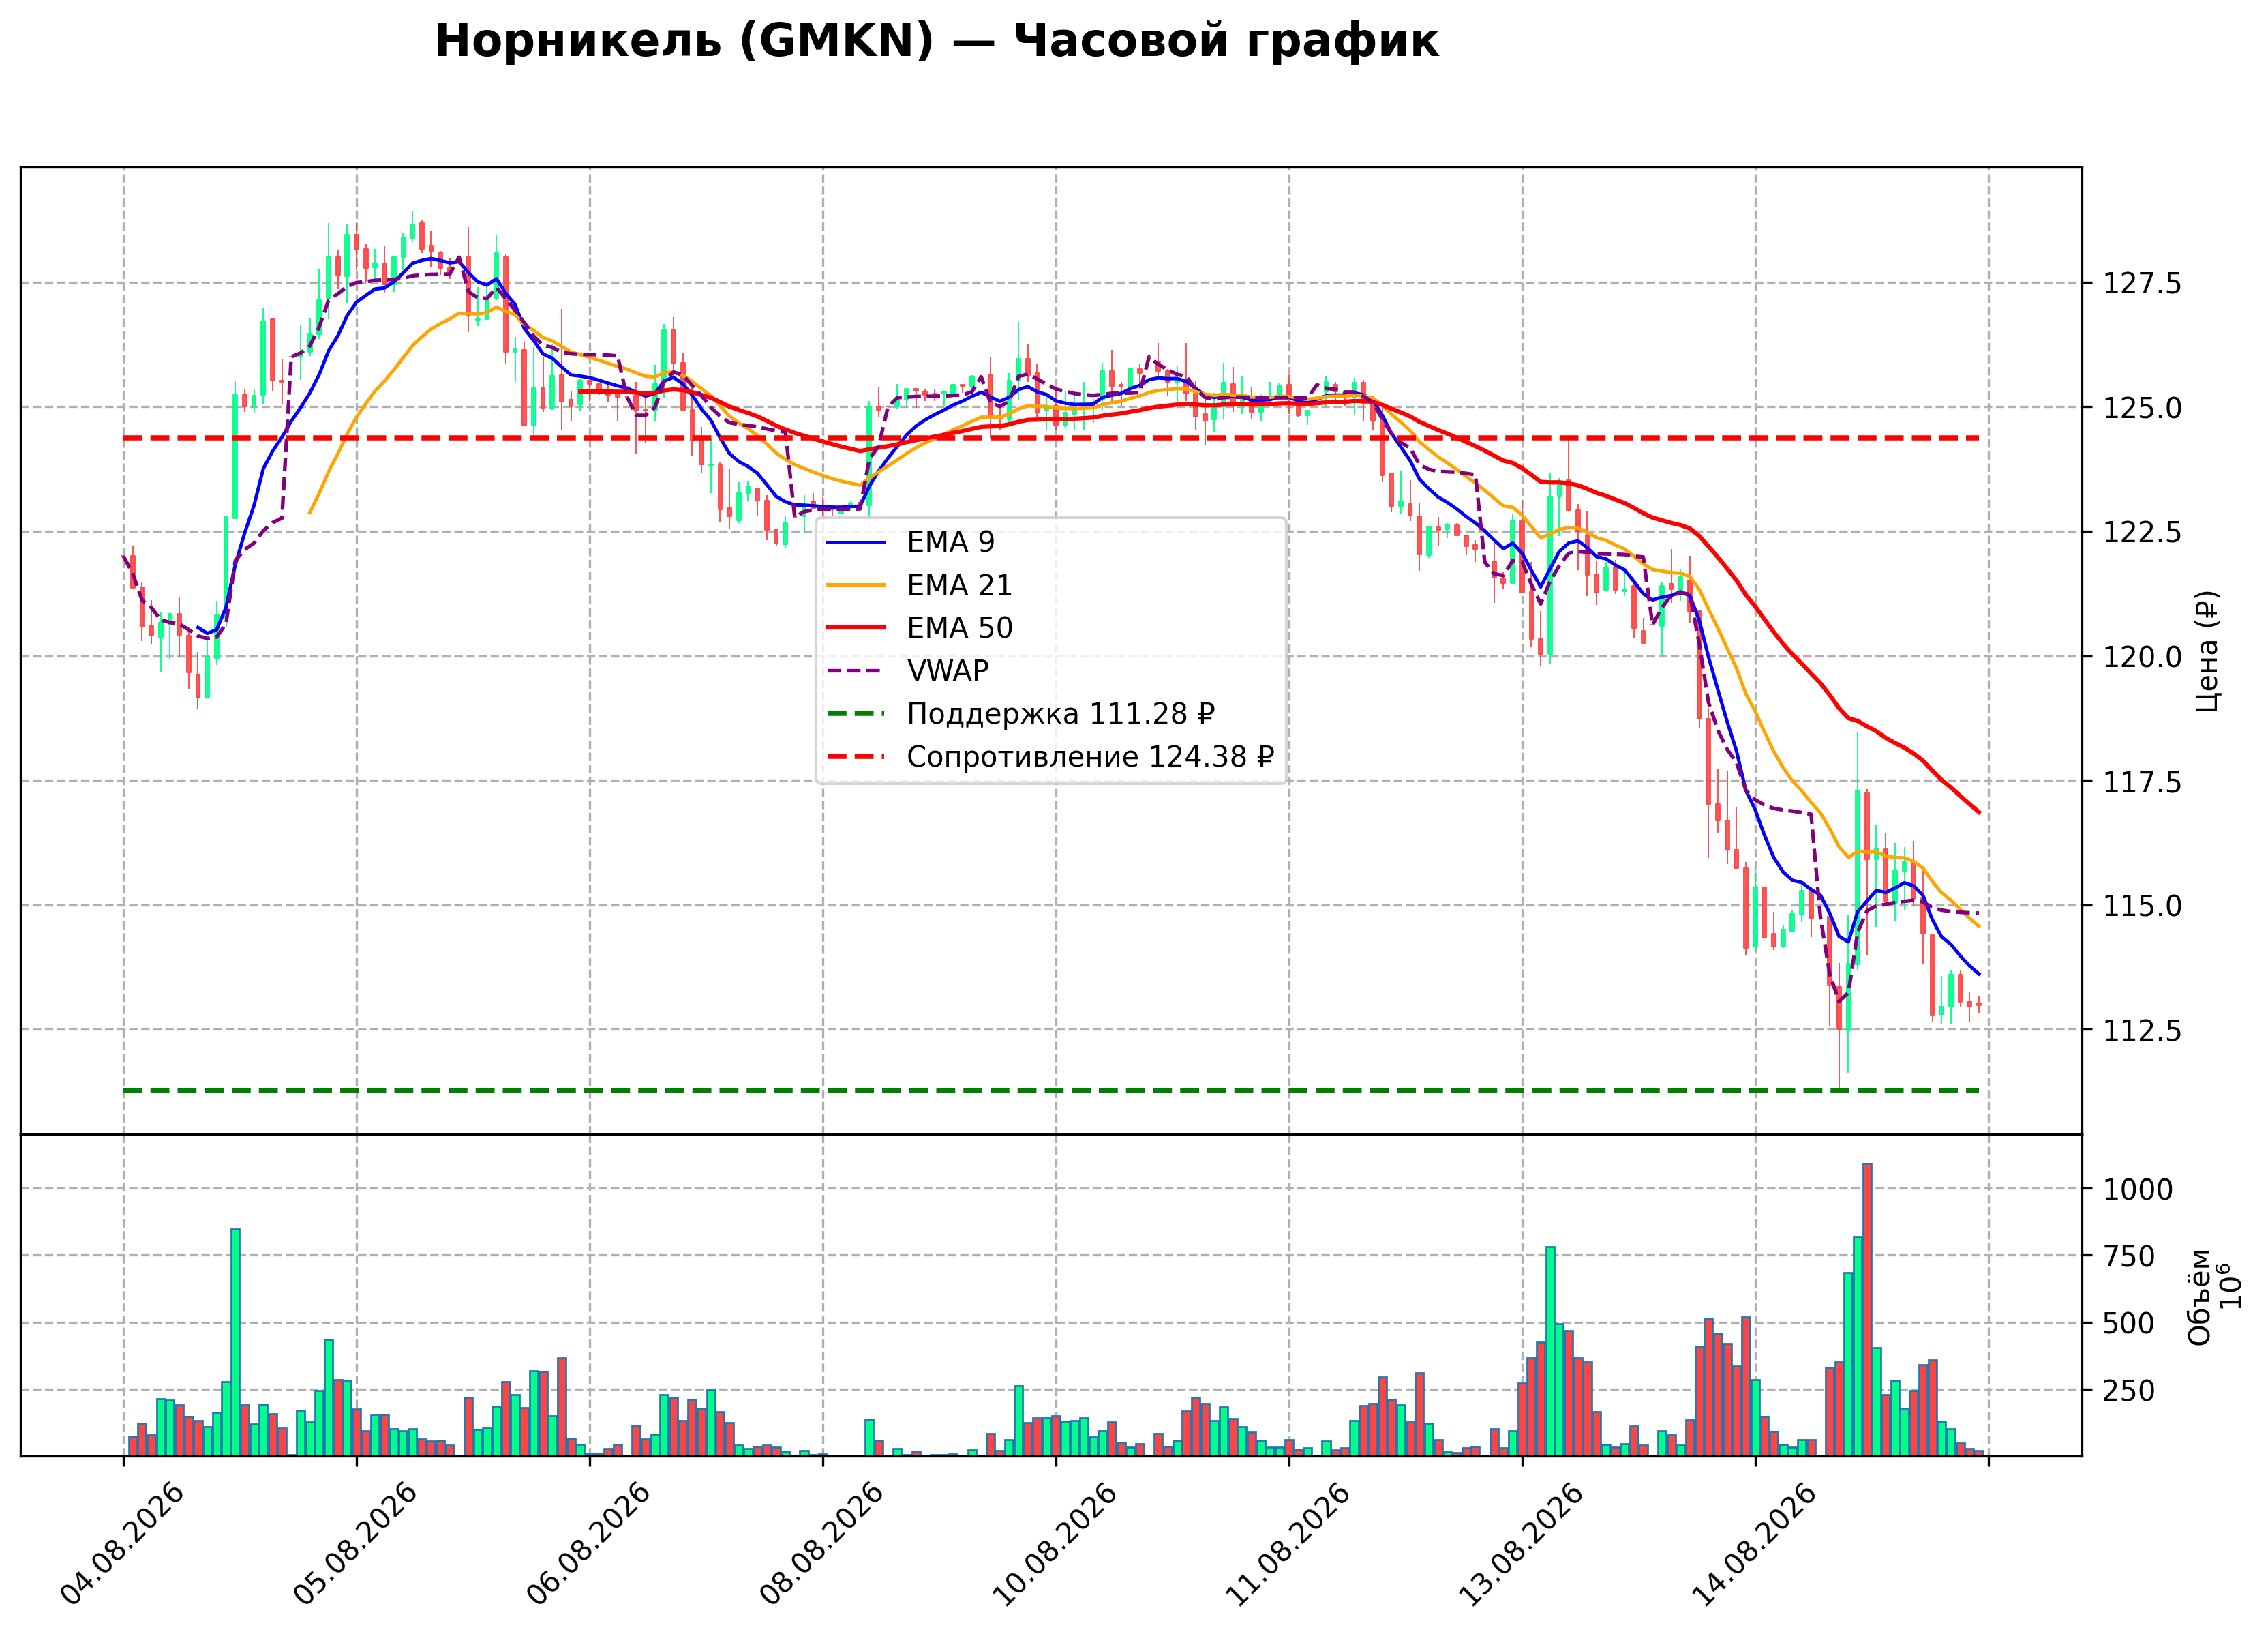This screenshot has width=2268, height=1632.
Task: Click the 06.08.2026 date label
Action: tap(588, 1545)
